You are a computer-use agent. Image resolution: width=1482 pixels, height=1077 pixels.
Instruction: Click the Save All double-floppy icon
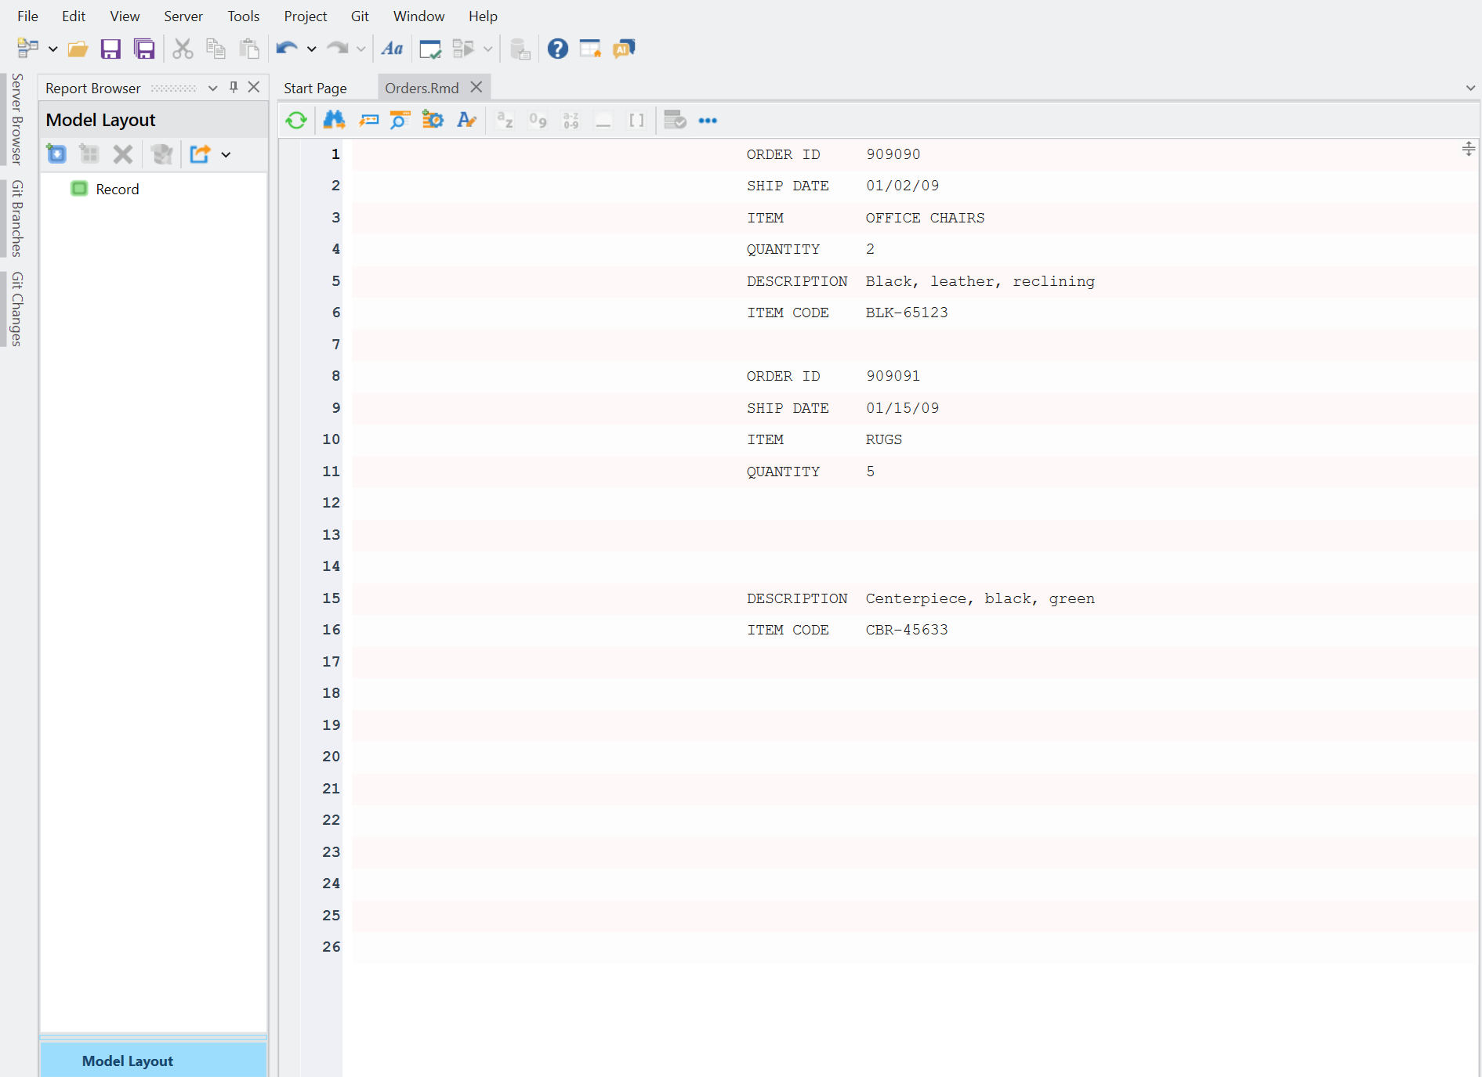pos(144,49)
